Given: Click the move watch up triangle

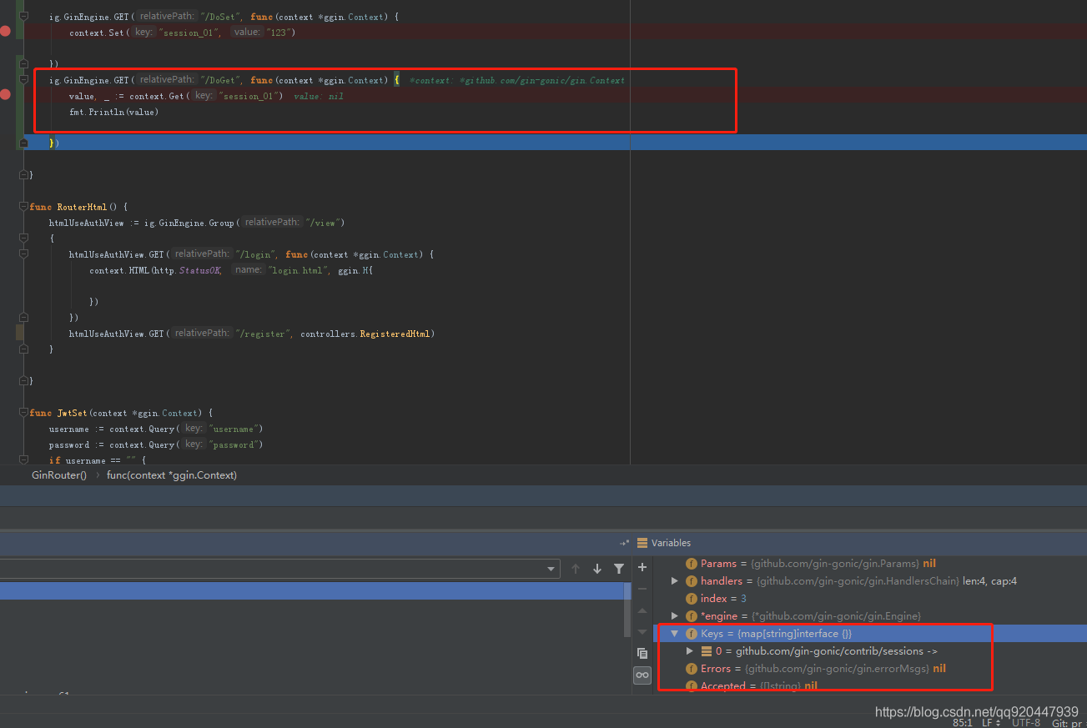Looking at the screenshot, I should (642, 610).
